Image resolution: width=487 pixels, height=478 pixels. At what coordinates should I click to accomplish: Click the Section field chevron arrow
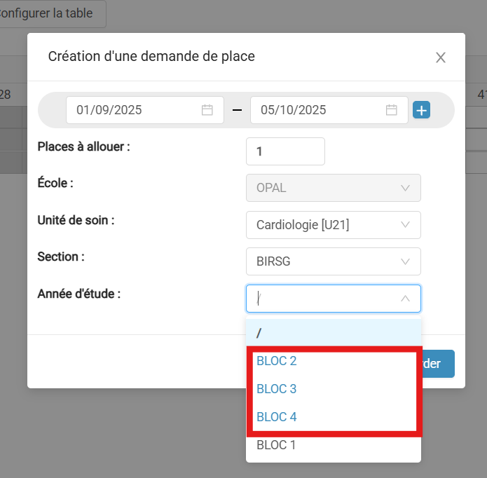click(405, 261)
